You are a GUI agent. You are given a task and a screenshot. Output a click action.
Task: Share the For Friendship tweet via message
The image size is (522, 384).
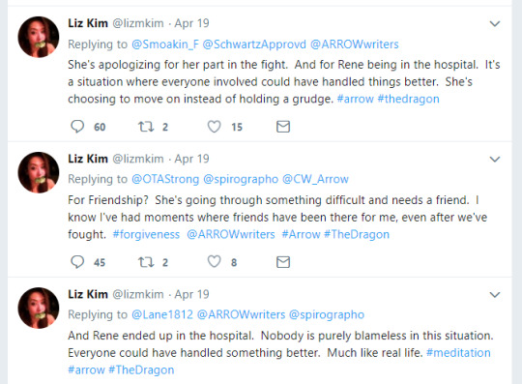[283, 262]
